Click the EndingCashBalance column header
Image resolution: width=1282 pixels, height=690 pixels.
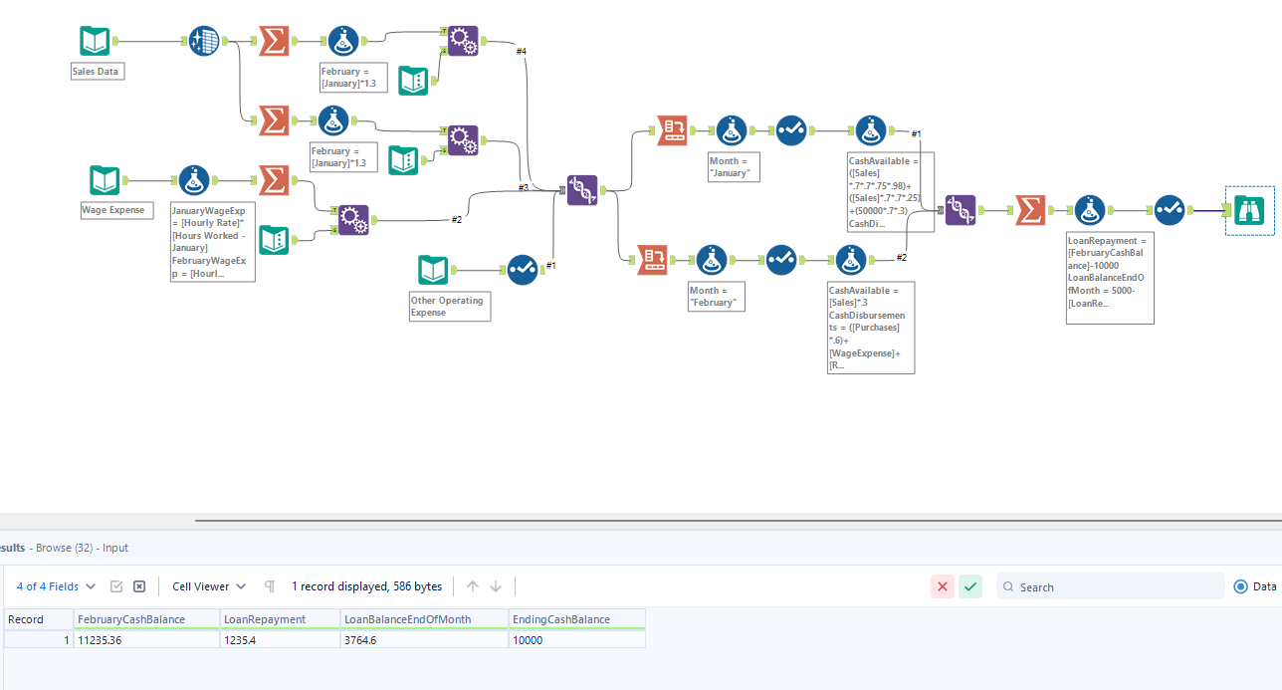coord(561,619)
